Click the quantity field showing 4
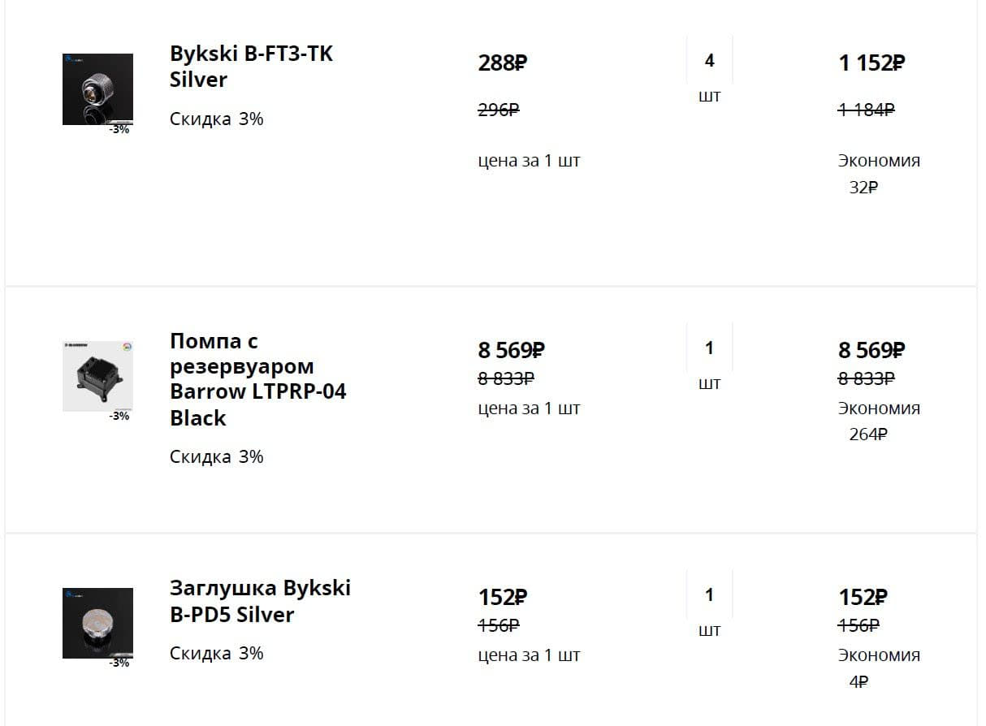The image size is (986, 726). 709,61
